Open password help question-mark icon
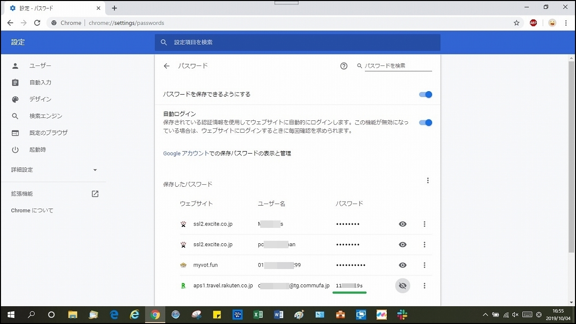 (x=344, y=66)
